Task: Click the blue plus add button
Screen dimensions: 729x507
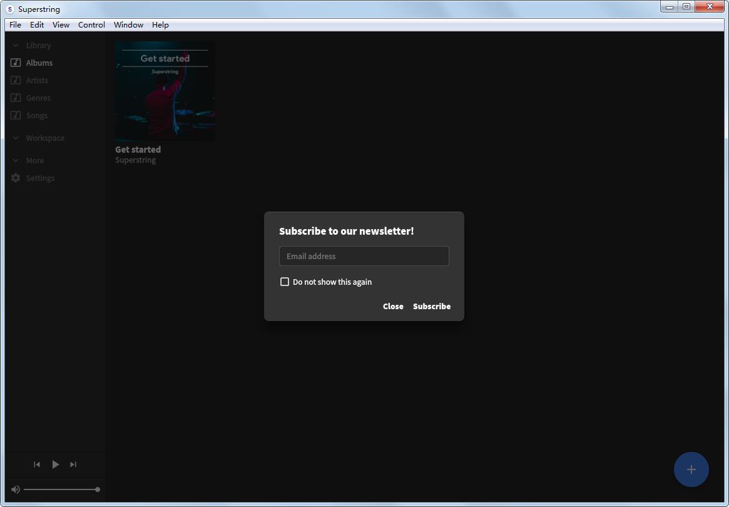Action: (x=691, y=469)
